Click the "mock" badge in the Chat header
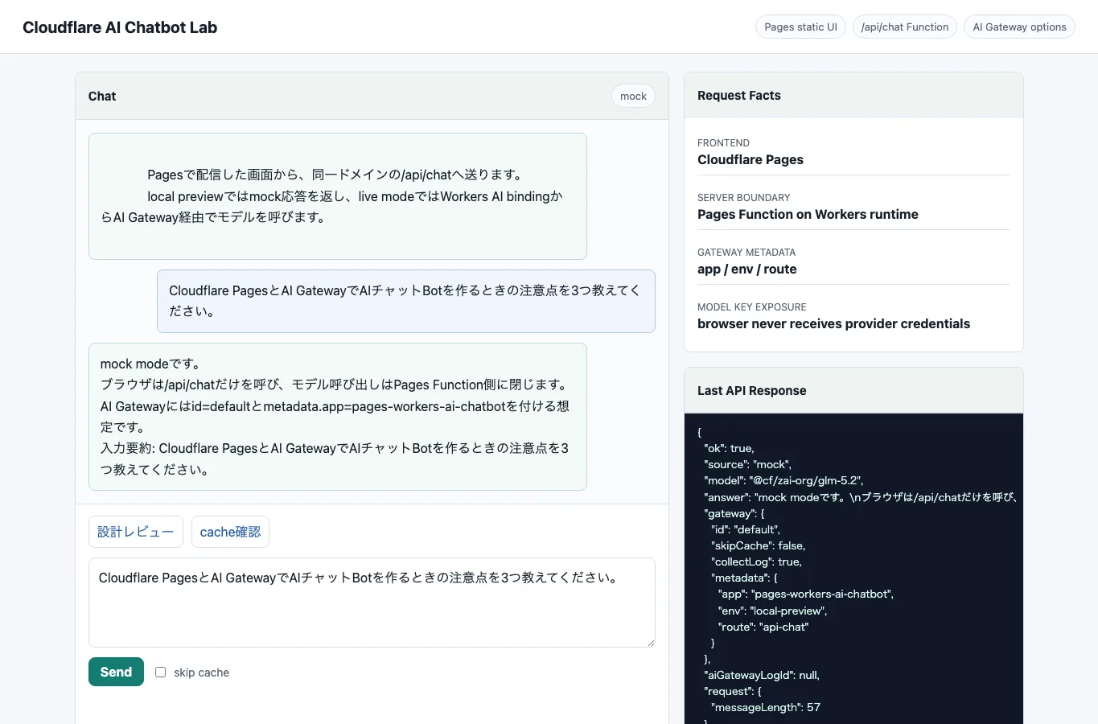The height and width of the screenshot is (724, 1098). [633, 96]
